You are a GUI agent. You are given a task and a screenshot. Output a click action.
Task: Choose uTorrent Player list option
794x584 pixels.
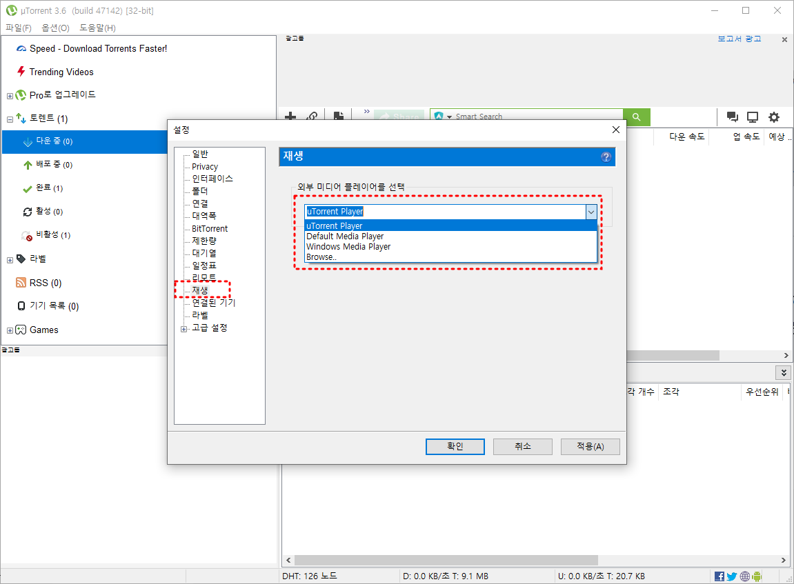pyautogui.click(x=450, y=225)
